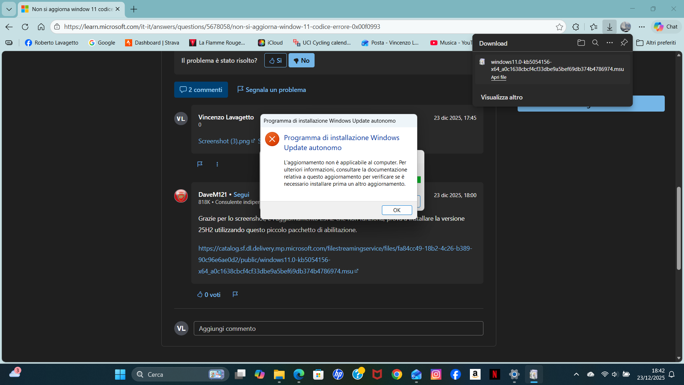684x385 pixels.
Task: Click in the Aggiungi commento field
Action: pyautogui.click(x=338, y=329)
